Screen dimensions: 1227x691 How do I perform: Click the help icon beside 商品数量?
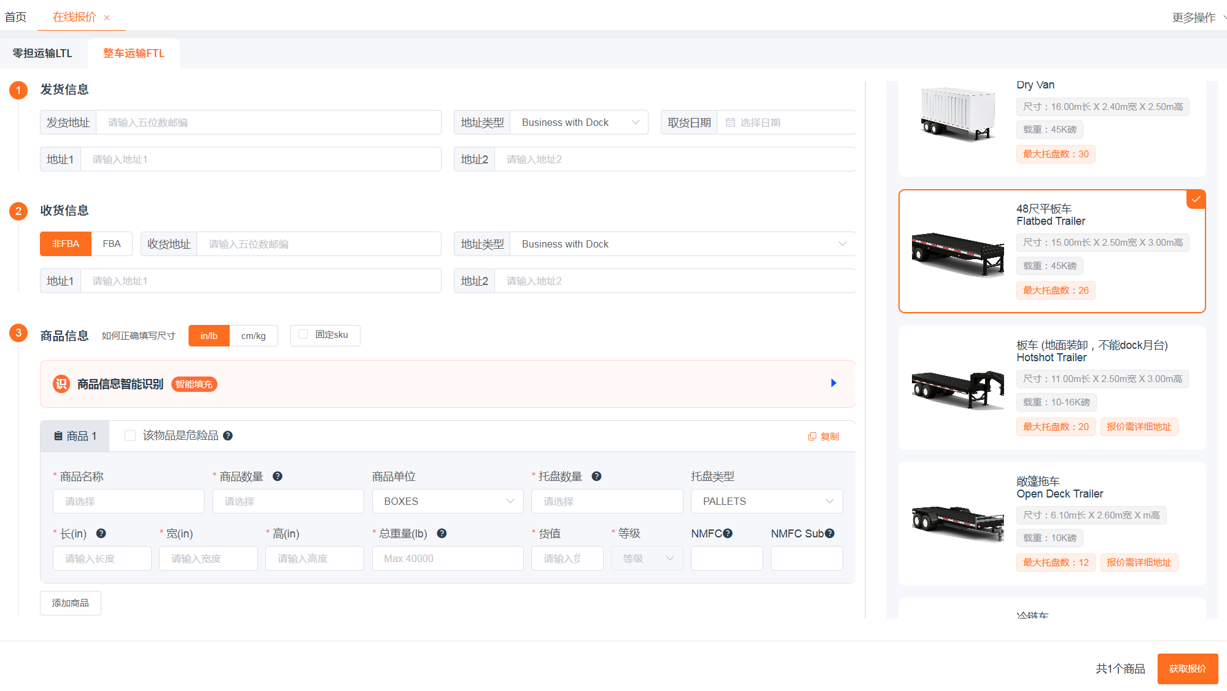click(x=278, y=476)
